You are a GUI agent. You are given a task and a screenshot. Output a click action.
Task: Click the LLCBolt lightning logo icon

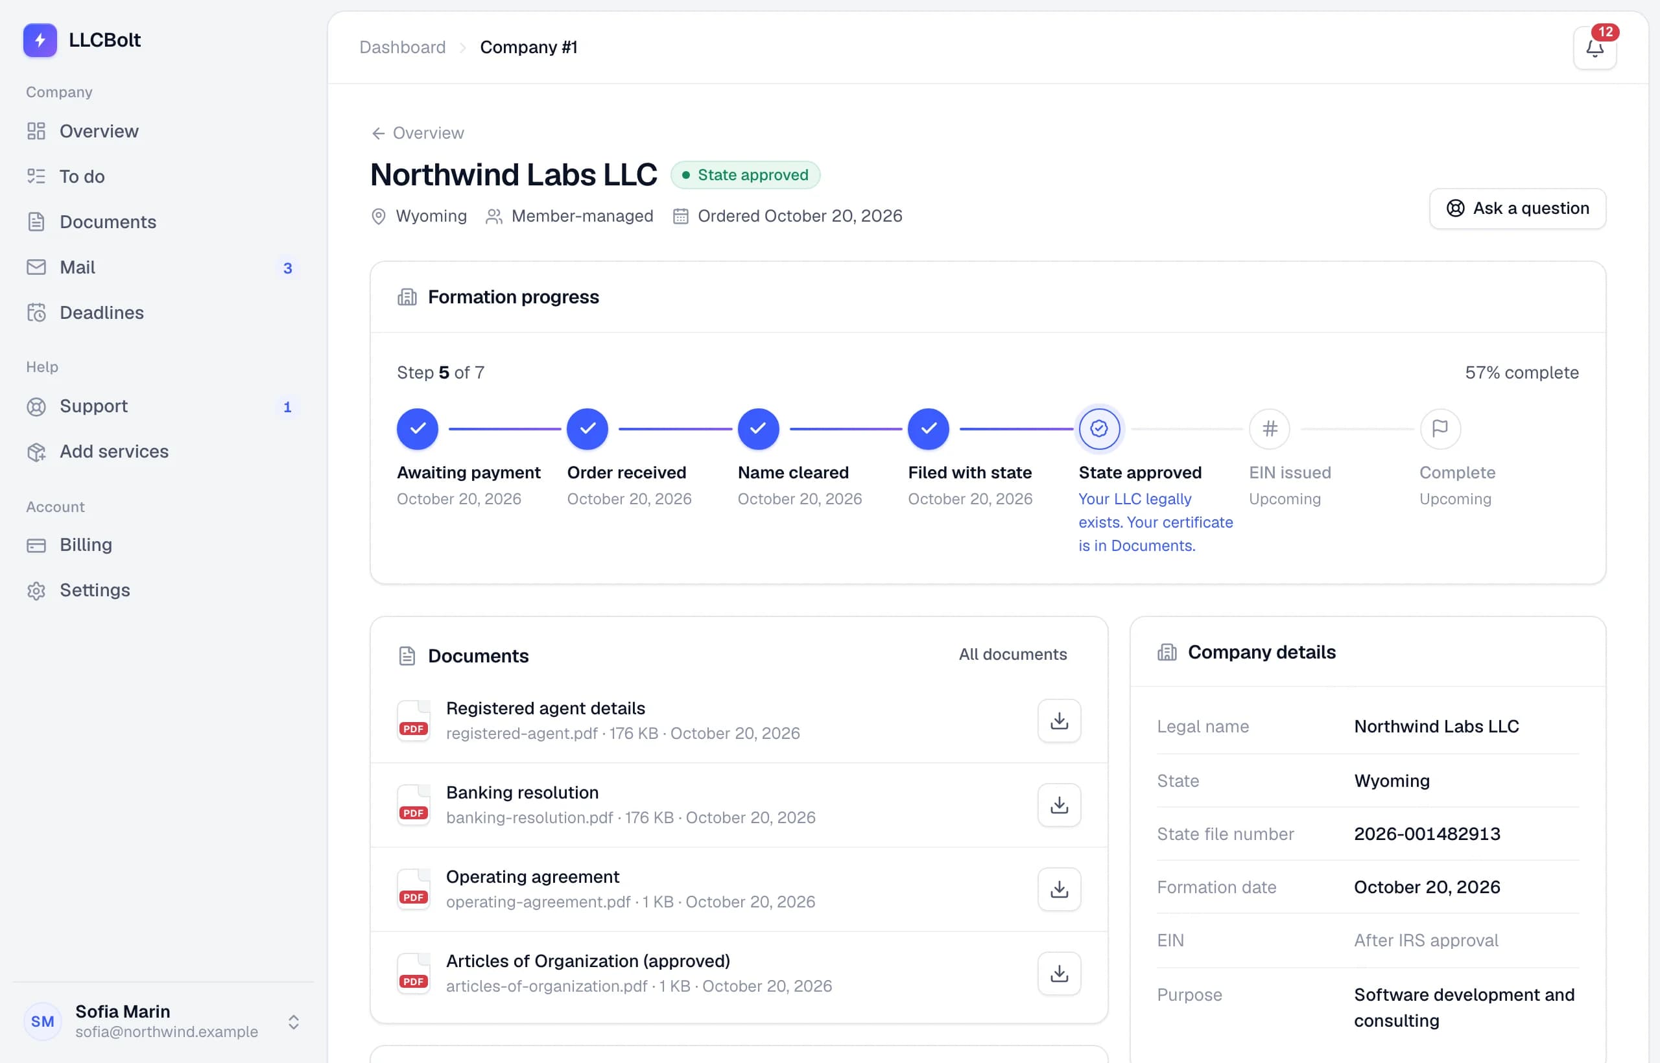[x=40, y=40]
